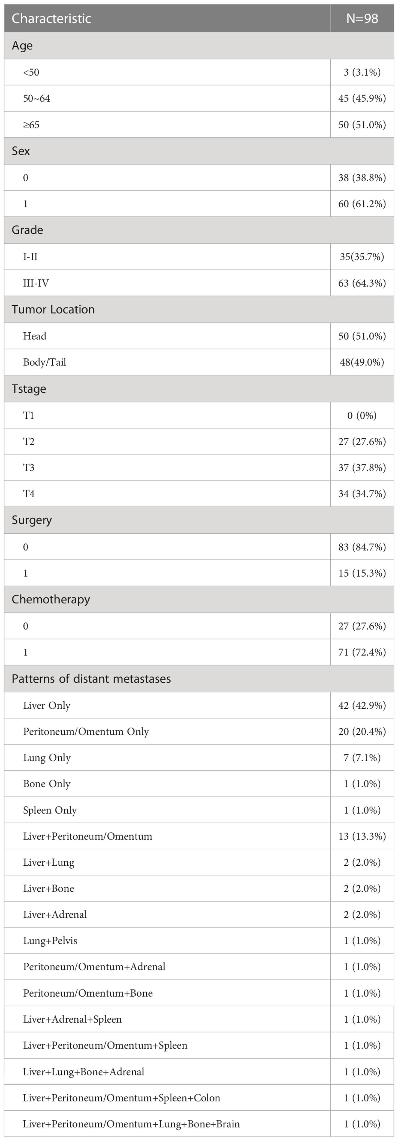
Task: Click the Body/Tail row label
Action: (45, 362)
